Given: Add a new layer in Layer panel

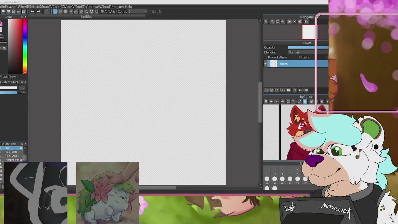Looking at the screenshot, I should tap(266, 90).
